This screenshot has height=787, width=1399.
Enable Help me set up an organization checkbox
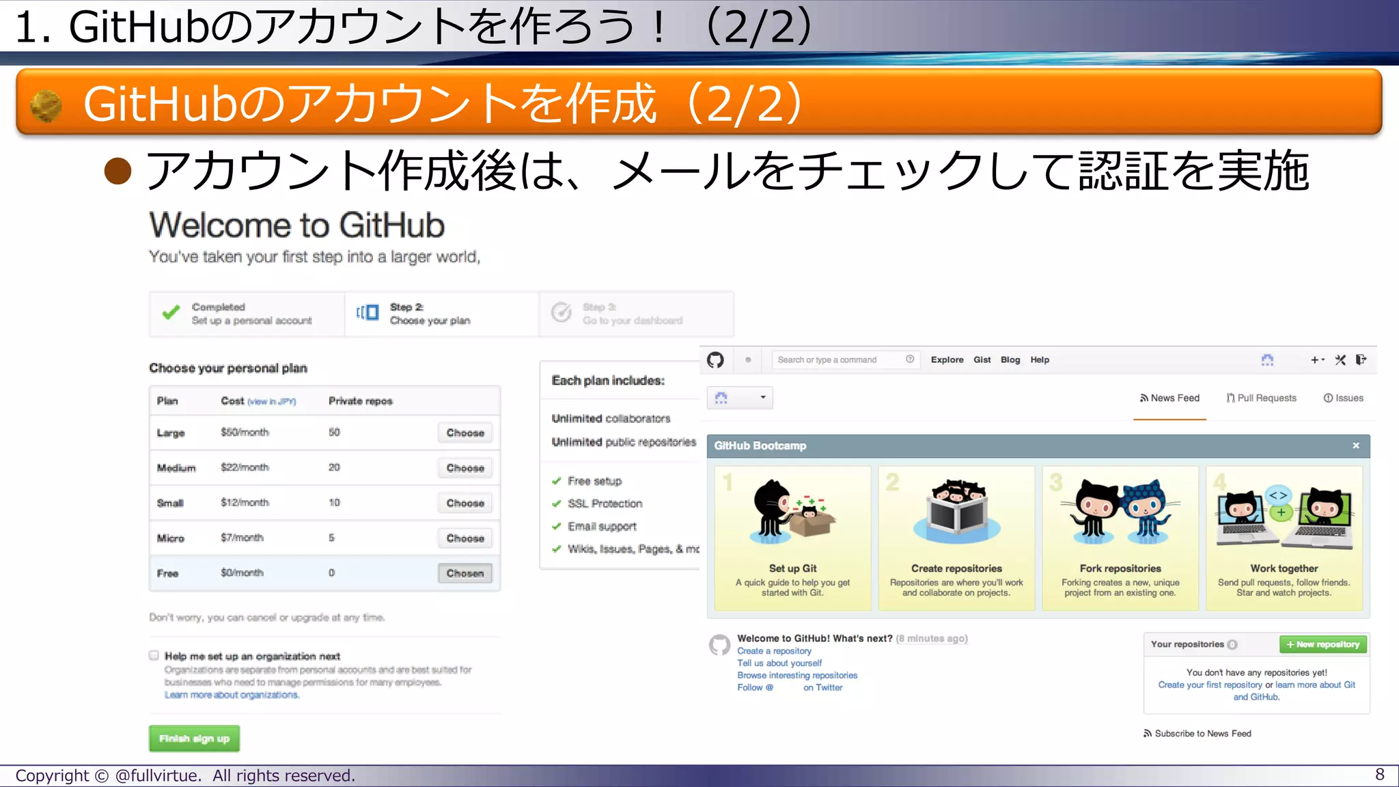[x=154, y=656]
